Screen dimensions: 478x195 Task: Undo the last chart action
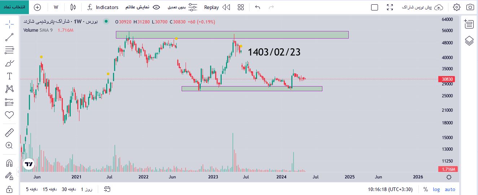[x=257, y=7]
